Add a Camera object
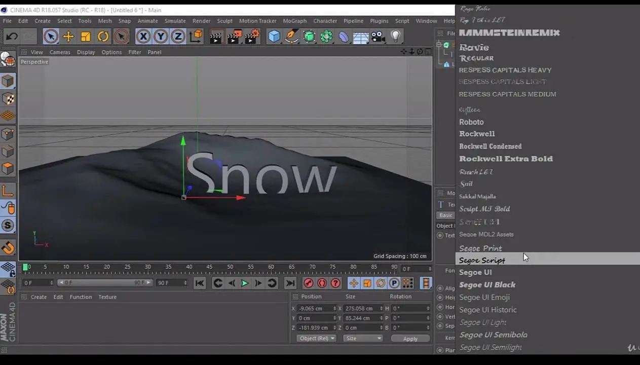The width and height of the screenshot is (640, 365). (x=378, y=36)
